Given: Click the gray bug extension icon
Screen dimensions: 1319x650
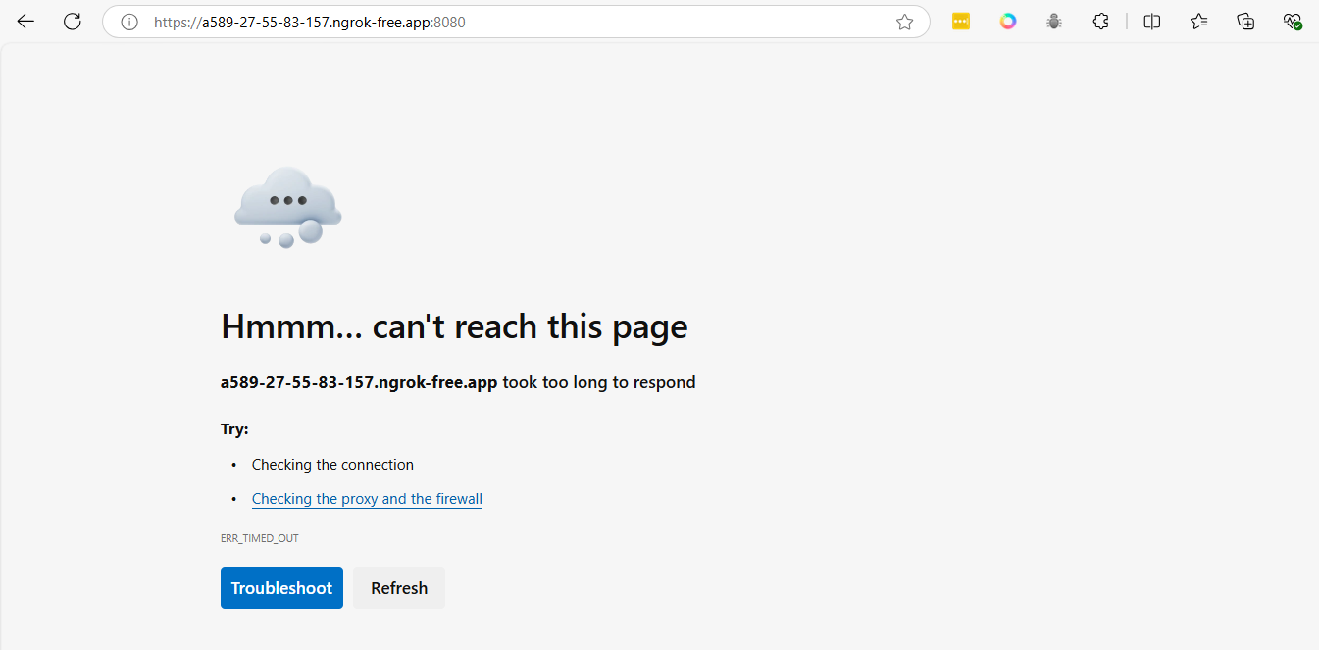Looking at the screenshot, I should click(x=1054, y=22).
